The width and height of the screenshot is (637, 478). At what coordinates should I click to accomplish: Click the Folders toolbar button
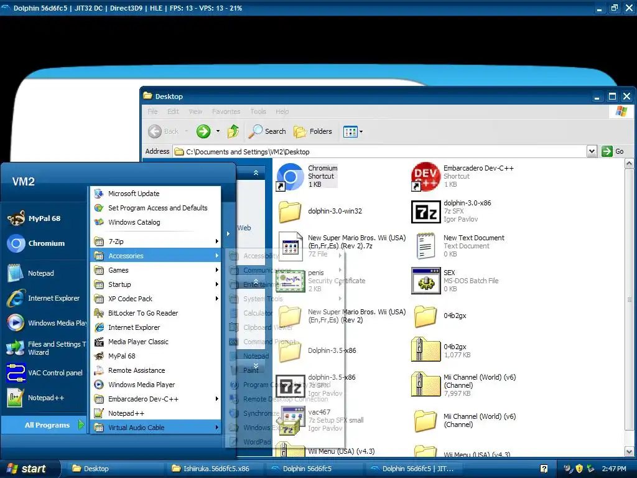(x=314, y=131)
